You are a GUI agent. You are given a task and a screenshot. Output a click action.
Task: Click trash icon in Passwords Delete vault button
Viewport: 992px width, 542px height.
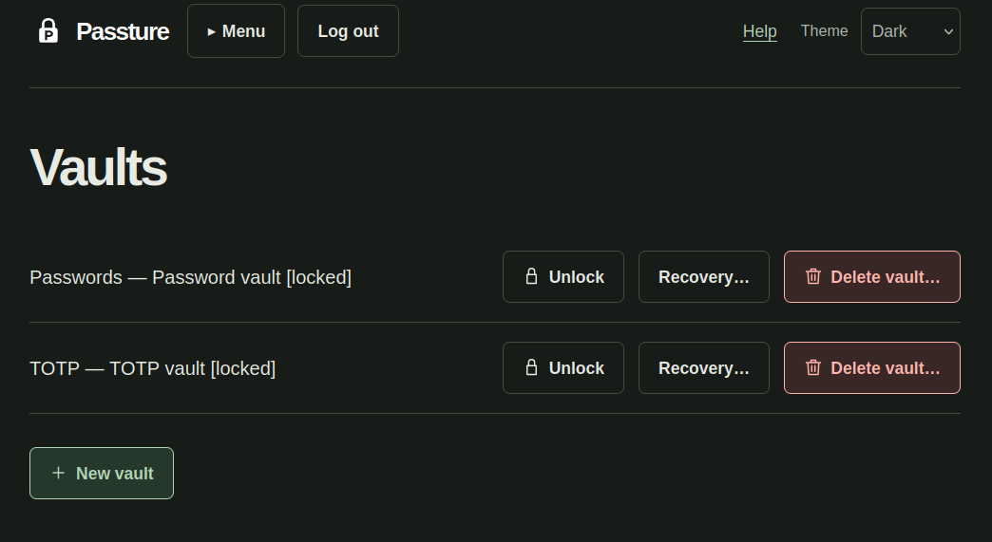point(813,276)
